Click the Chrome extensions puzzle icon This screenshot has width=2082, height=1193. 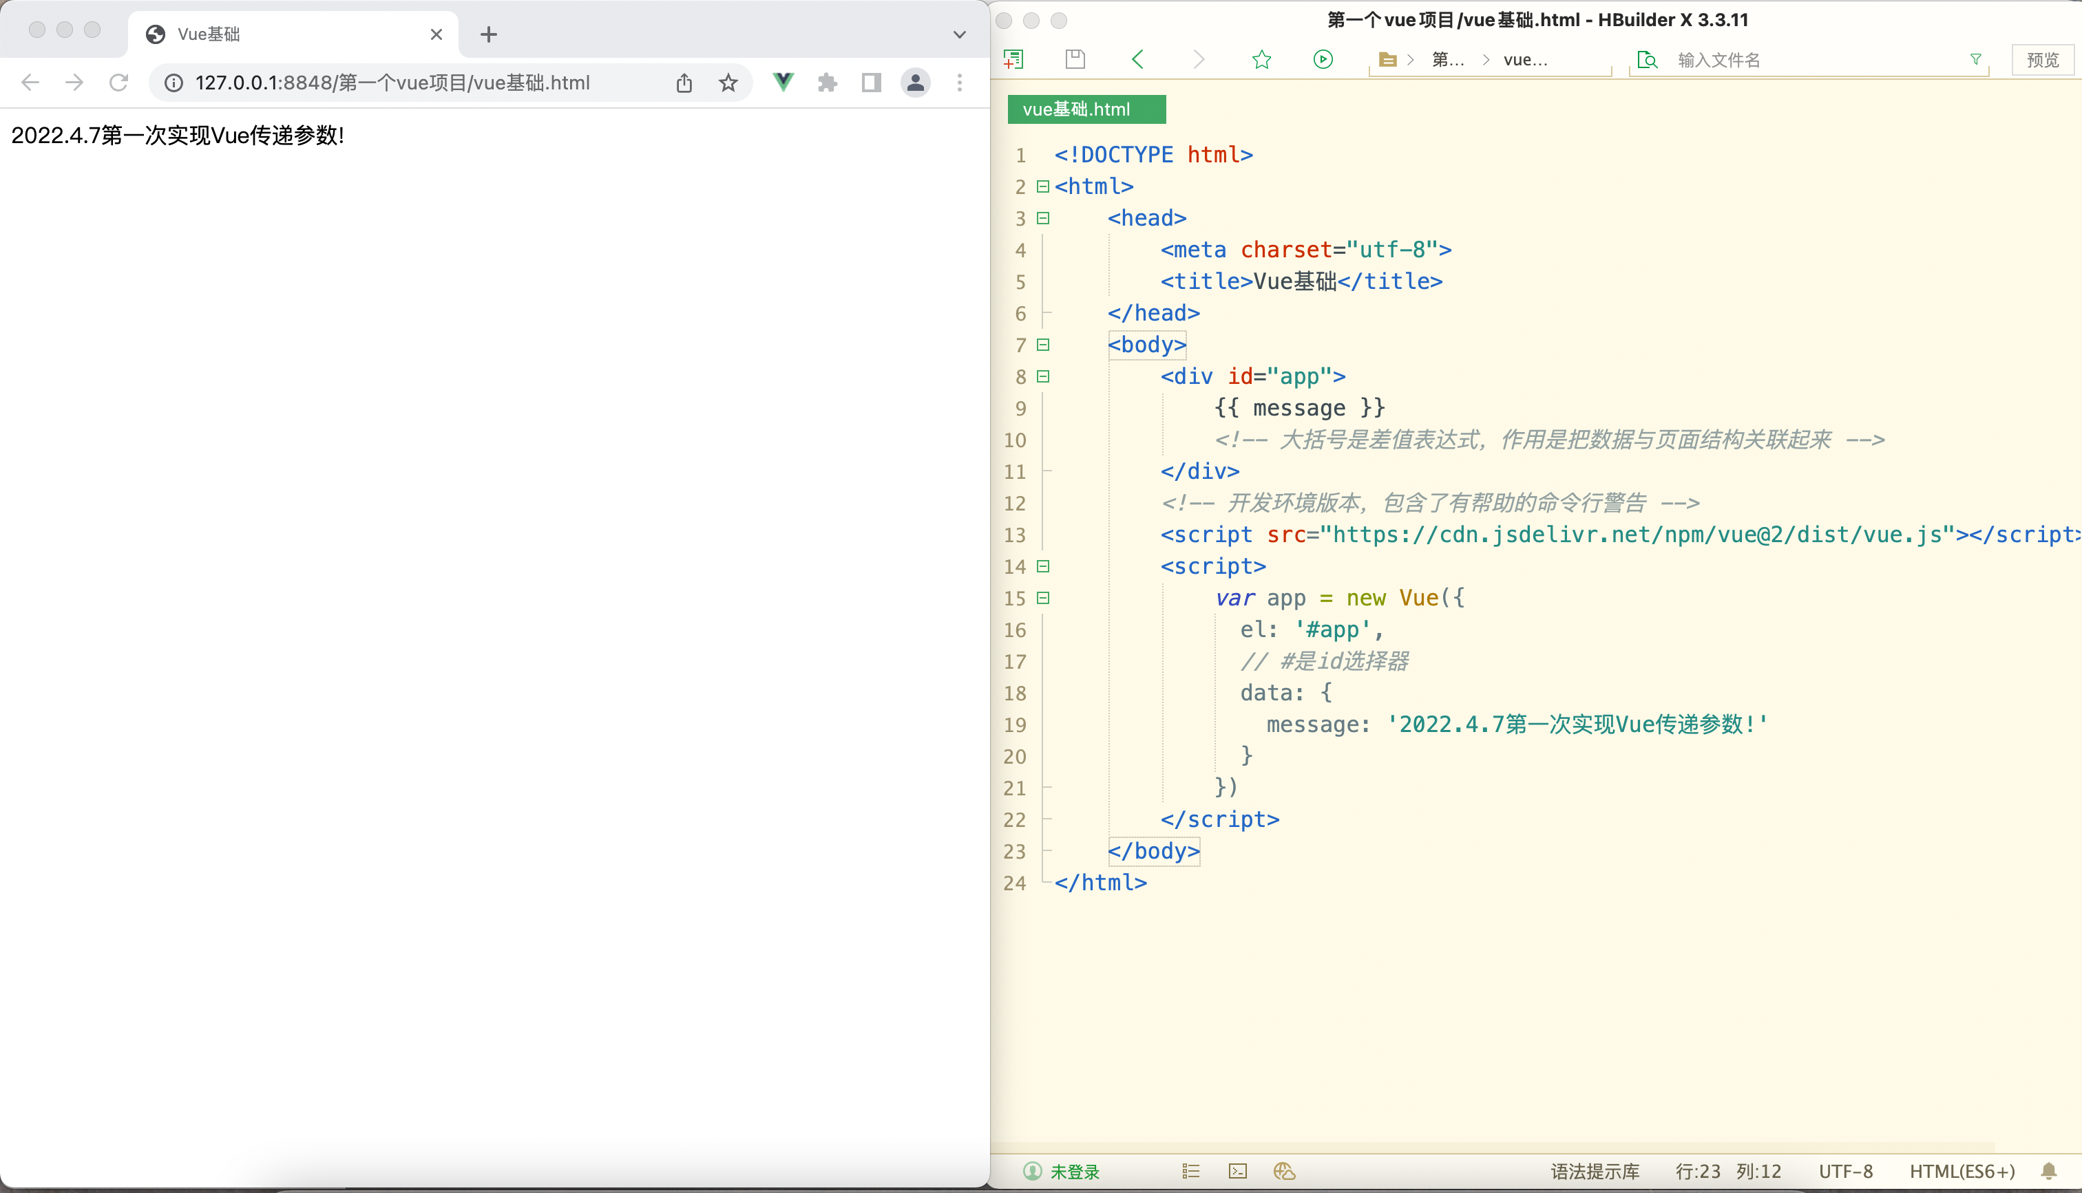click(x=827, y=82)
